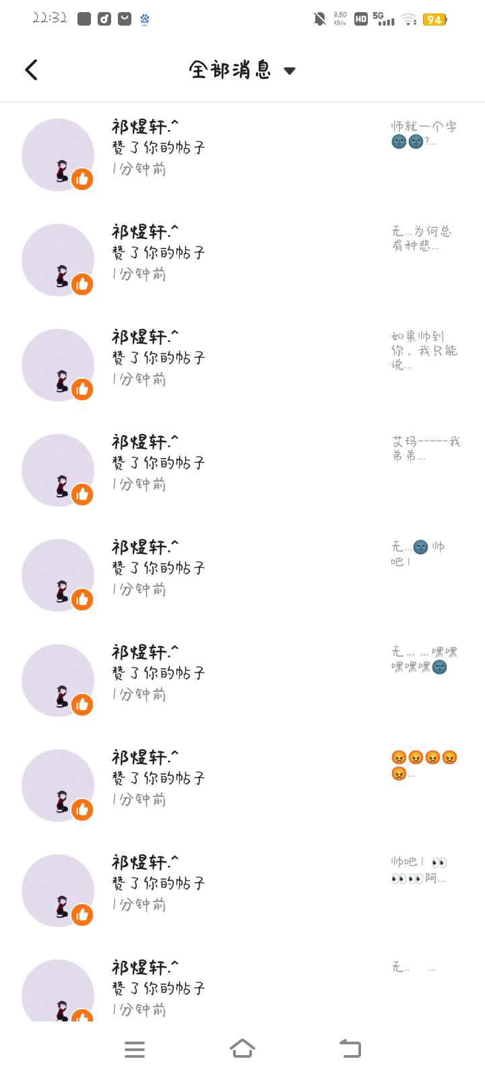485x1078 pixels.
Task: Tap the orange like badge on first avatar
Action: click(82, 179)
